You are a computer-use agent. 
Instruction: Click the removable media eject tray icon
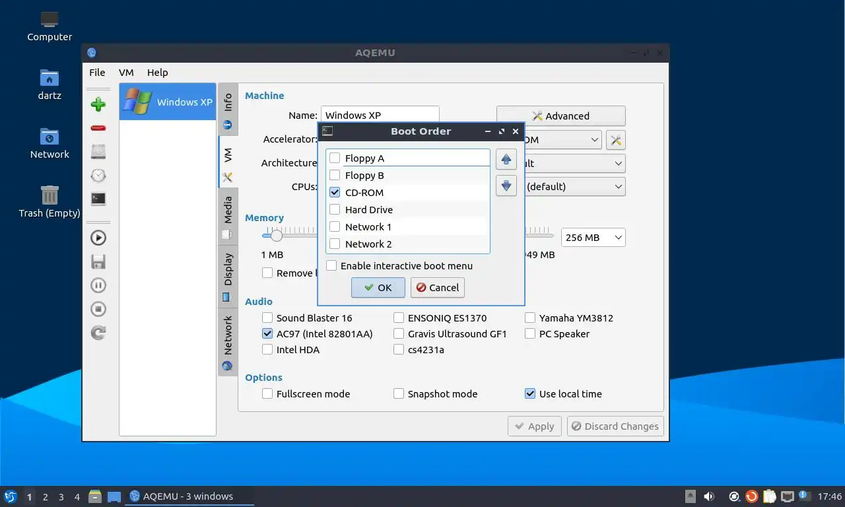691,496
